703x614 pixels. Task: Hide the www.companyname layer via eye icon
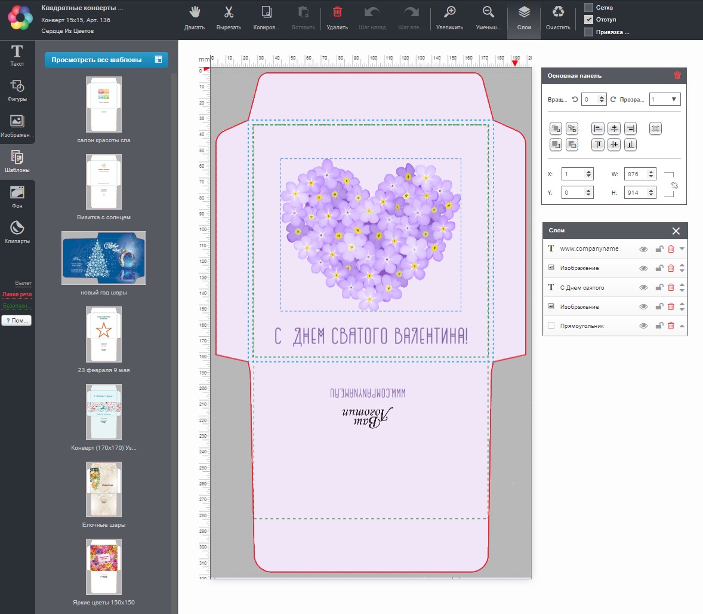(643, 249)
